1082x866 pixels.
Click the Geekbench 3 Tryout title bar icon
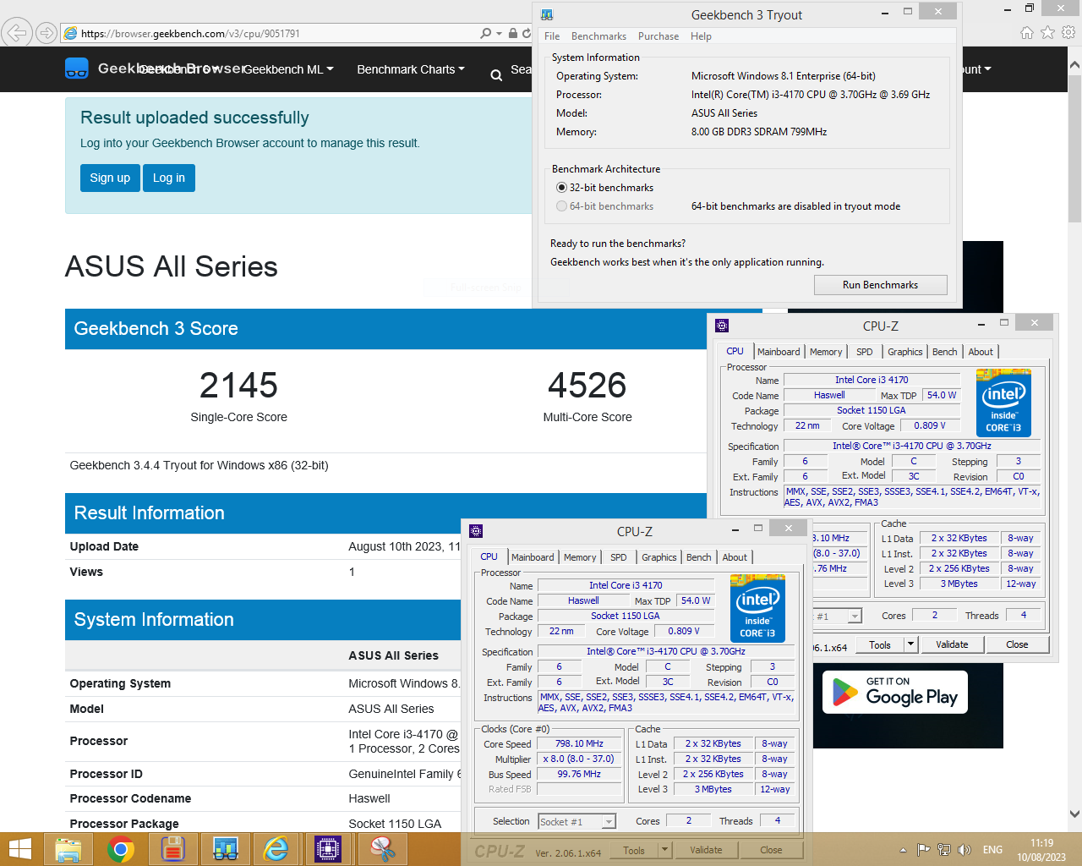pos(547,14)
